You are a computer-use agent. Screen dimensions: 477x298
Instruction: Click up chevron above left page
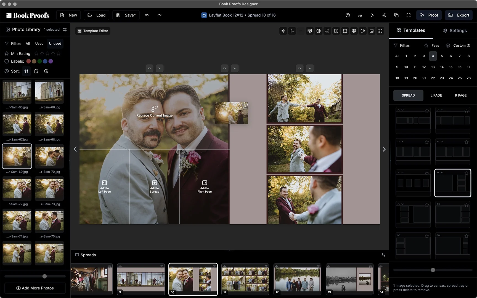(149, 68)
